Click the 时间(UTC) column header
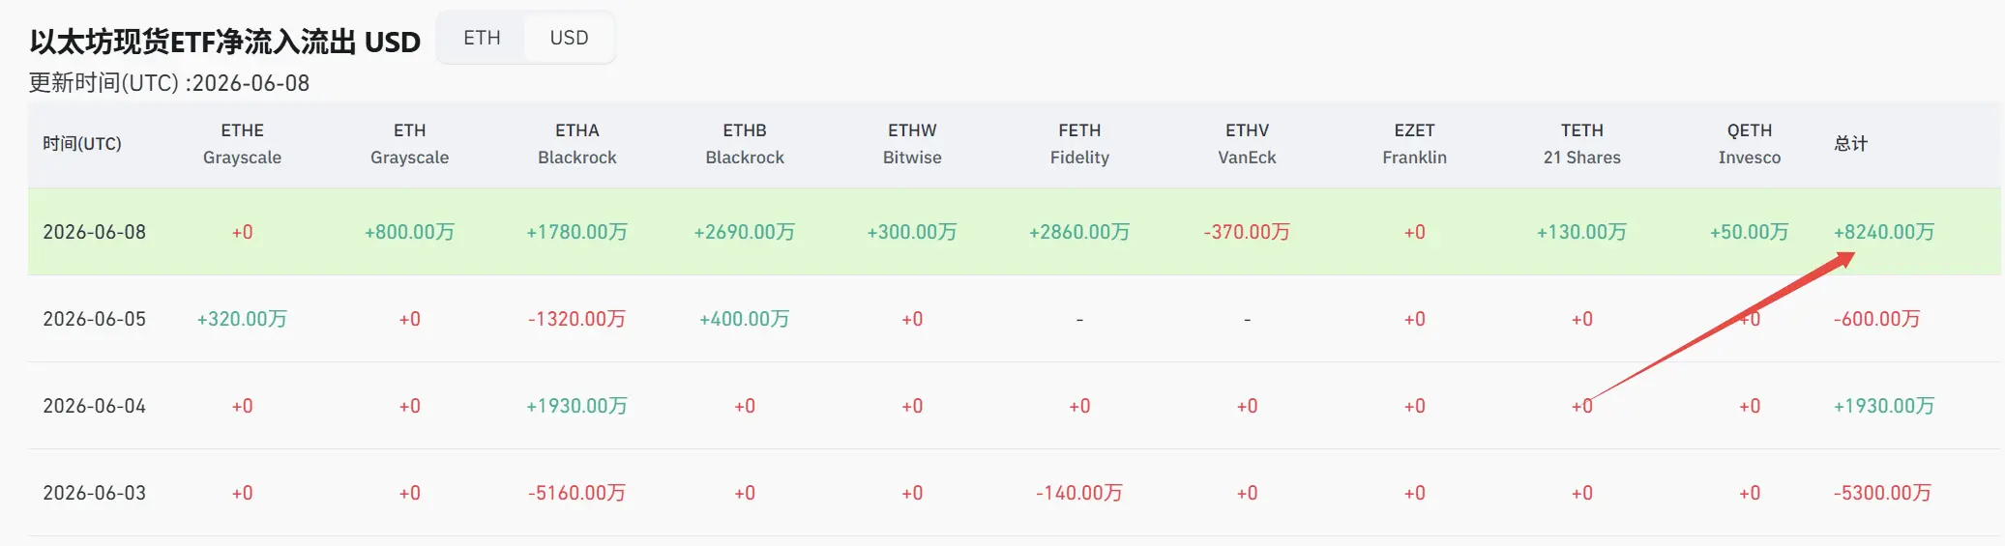This screenshot has height=546, width=2005. pyautogui.click(x=82, y=144)
